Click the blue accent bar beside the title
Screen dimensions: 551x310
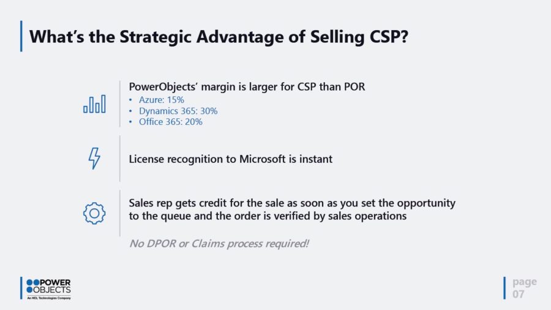21,36
